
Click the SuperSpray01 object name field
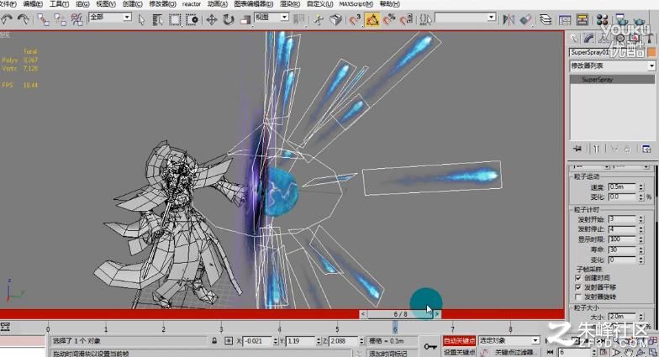click(608, 52)
